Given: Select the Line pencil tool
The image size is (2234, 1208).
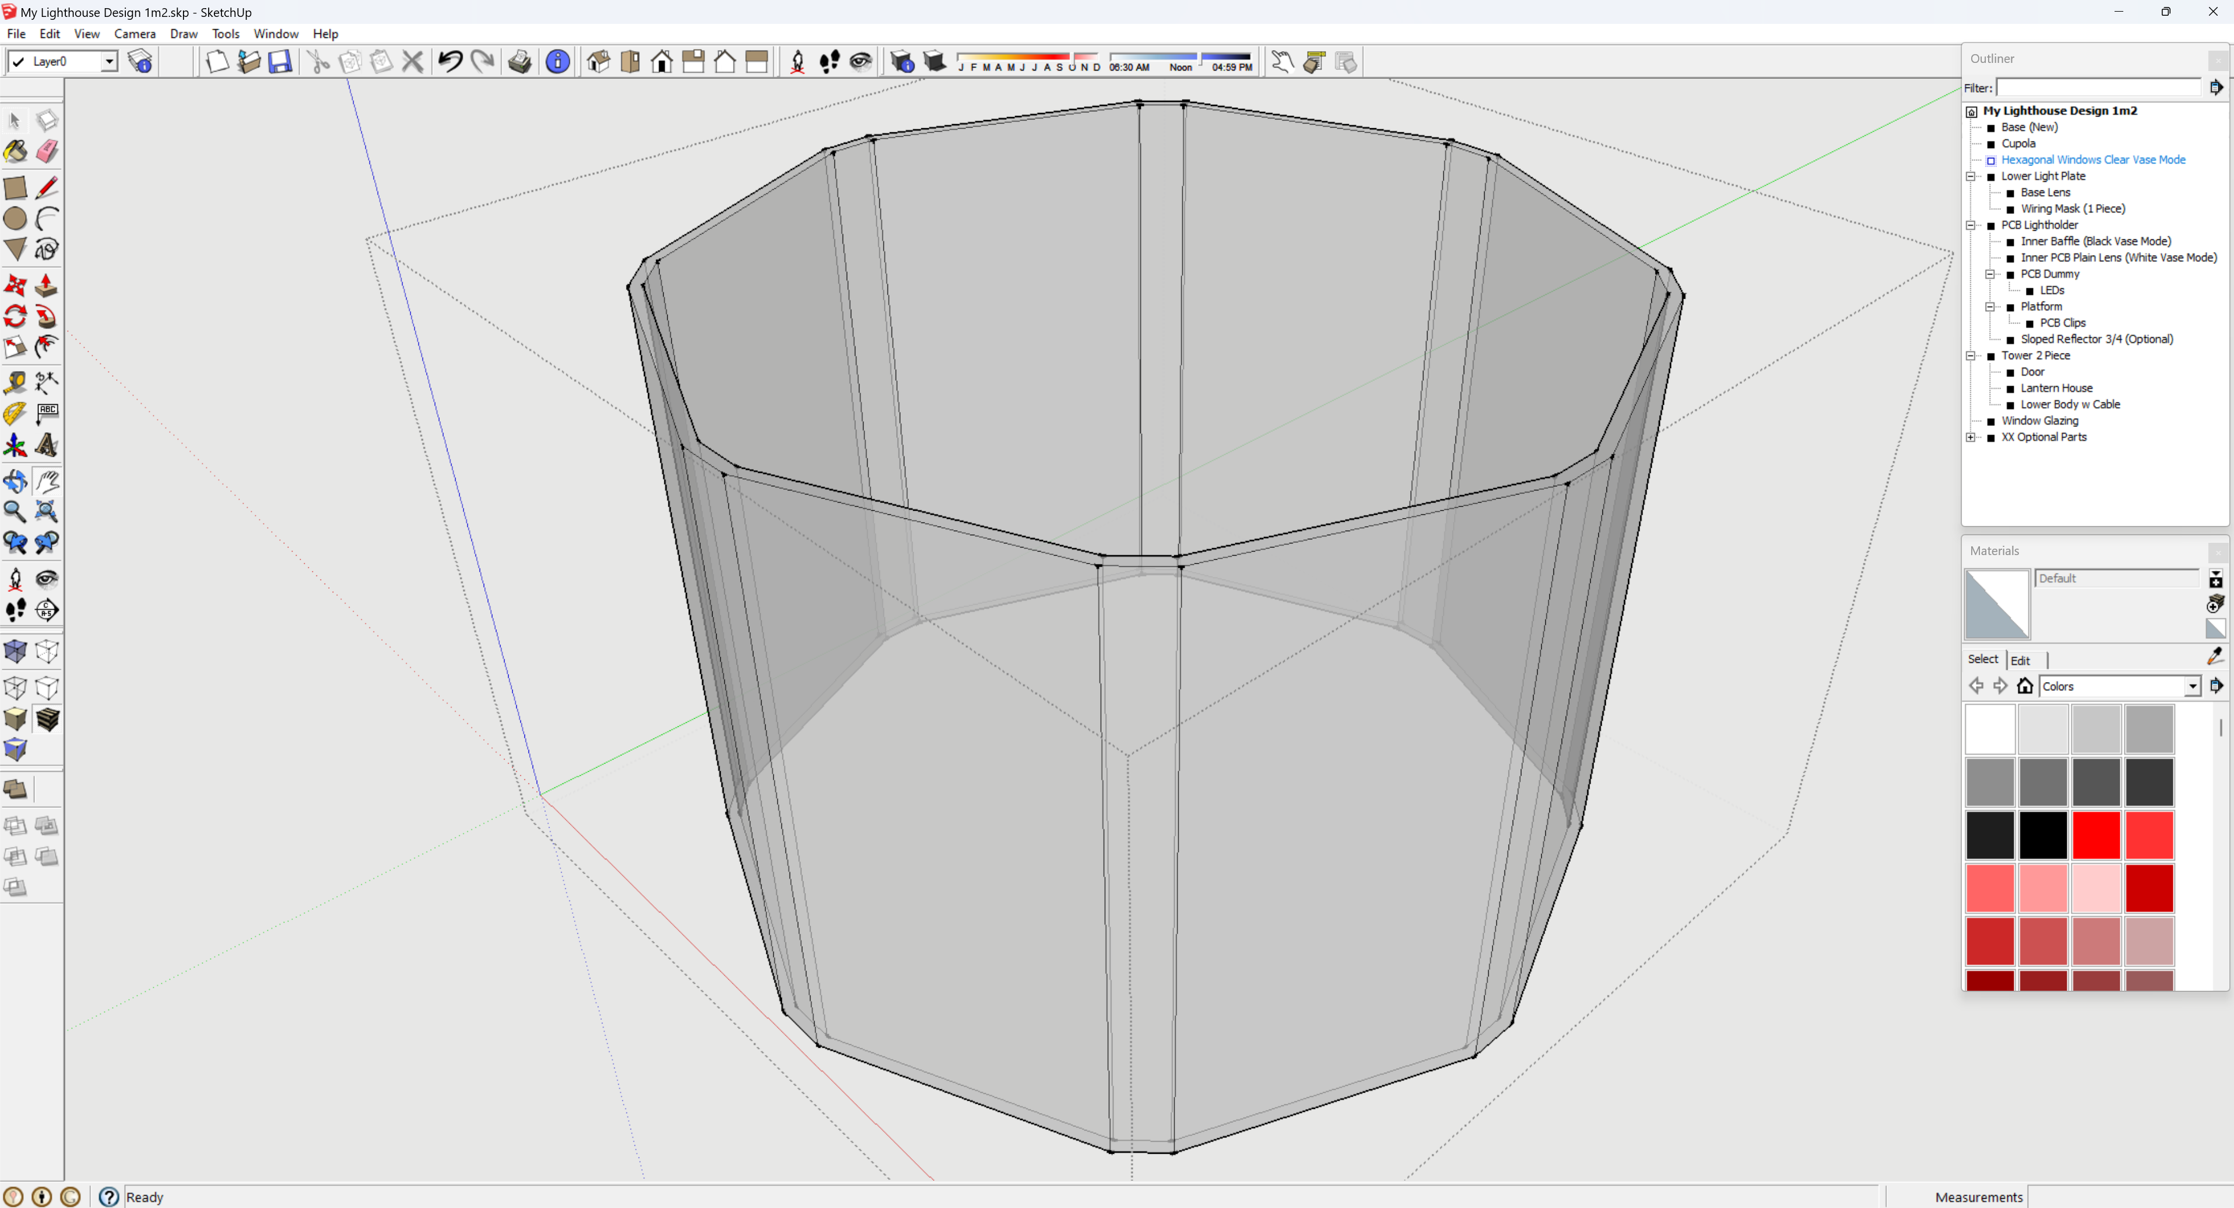Looking at the screenshot, I should click(47, 188).
